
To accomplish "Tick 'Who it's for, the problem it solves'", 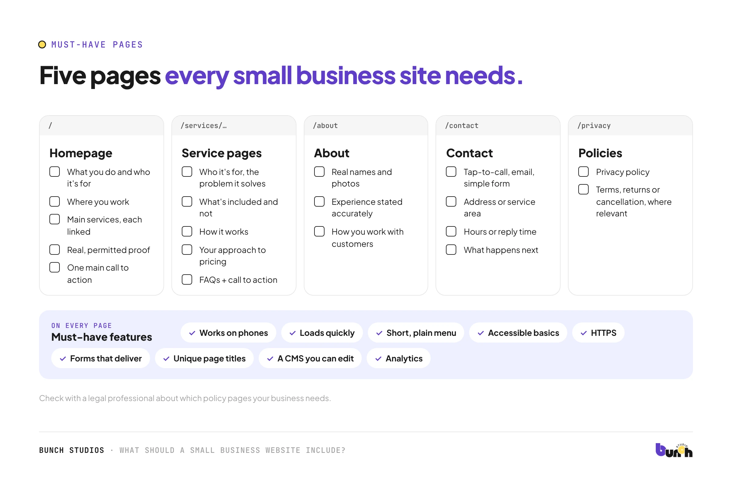I will pos(187,172).
